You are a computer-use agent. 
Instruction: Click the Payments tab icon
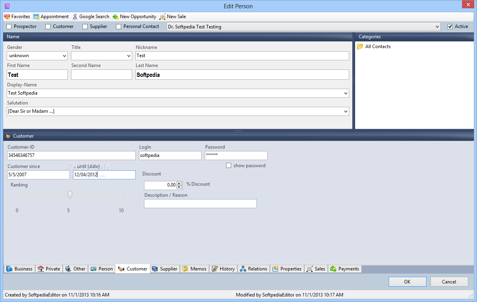click(333, 269)
